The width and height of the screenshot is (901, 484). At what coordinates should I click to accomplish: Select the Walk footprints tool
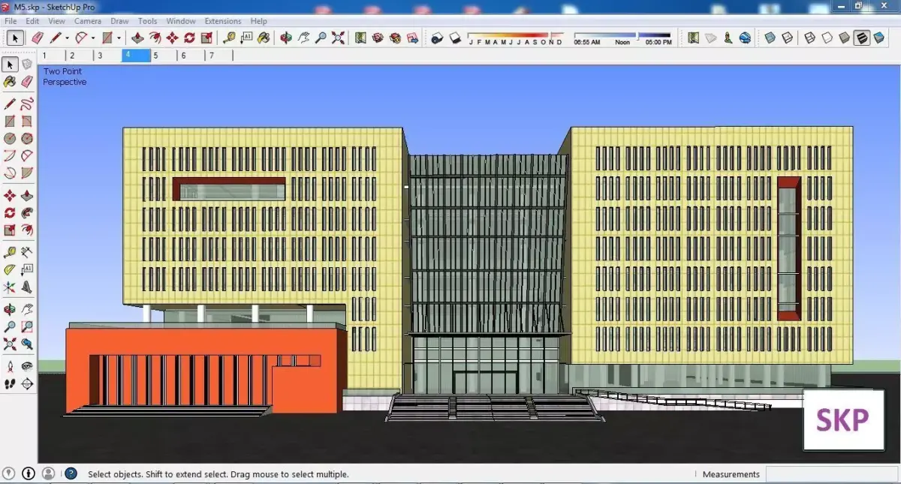point(10,384)
